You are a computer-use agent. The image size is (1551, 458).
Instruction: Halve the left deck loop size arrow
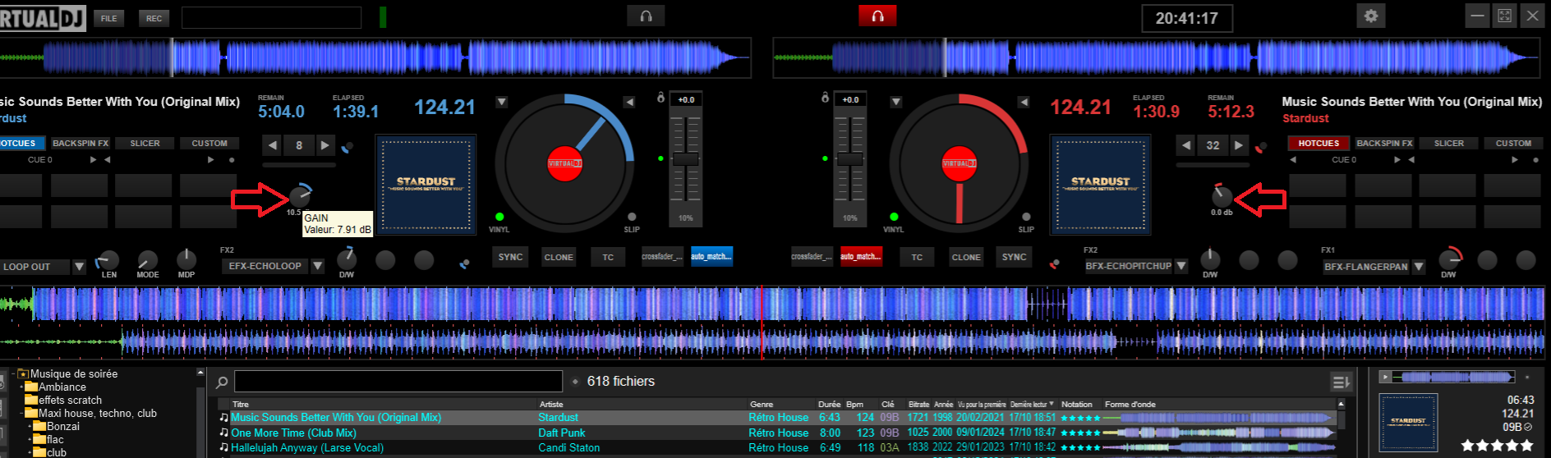[273, 145]
